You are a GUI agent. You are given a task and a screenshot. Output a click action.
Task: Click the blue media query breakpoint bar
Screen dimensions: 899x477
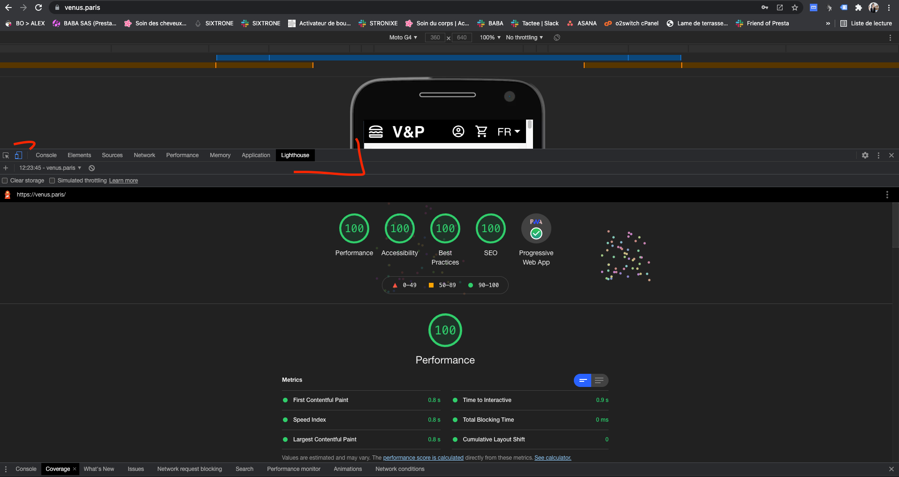pyautogui.click(x=448, y=58)
